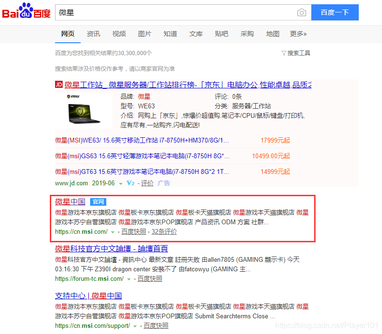
Task: Click the www.jd.com URL
Action: [x=71, y=183]
